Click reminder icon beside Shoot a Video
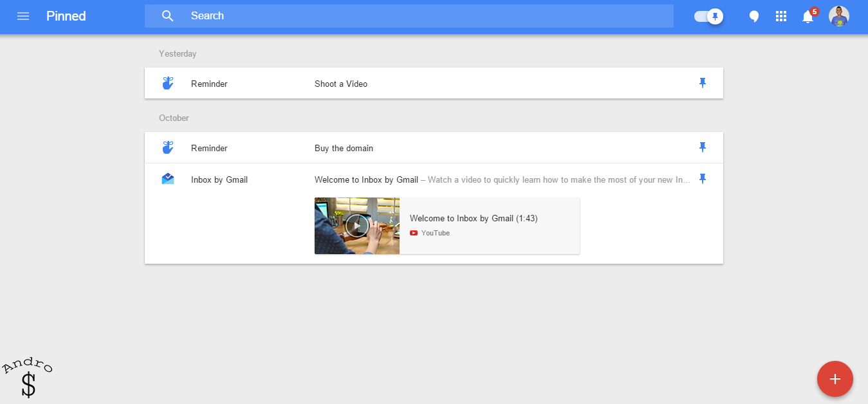Viewport: 868px width, 404px height. coord(168,84)
